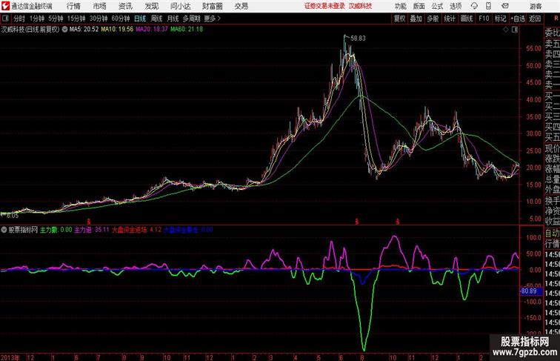The height and width of the screenshot is (361, 560).
Task: Switch to the 15分钟 period tab
Action: (x=76, y=19)
